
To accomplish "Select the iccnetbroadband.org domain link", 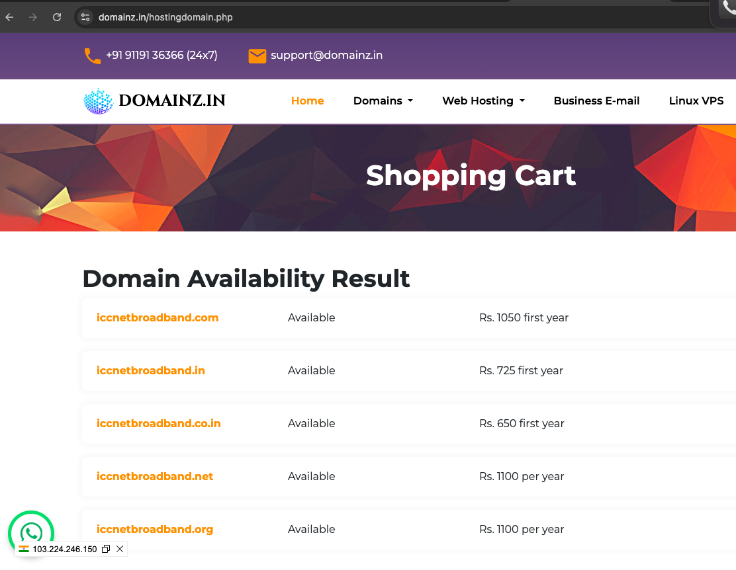I will pos(155,529).
